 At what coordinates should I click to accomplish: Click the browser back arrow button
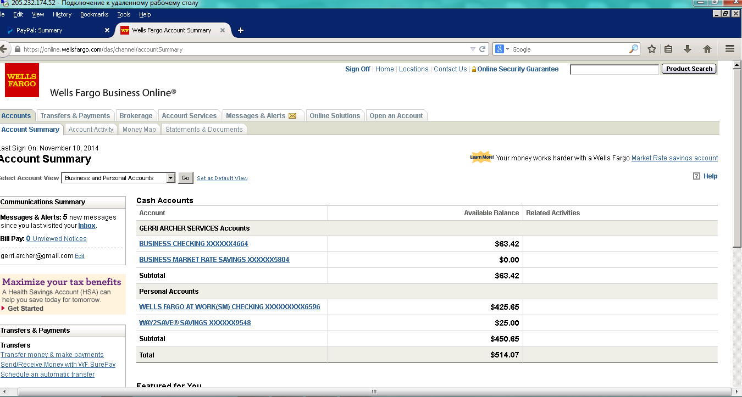(x=3, y=49)
